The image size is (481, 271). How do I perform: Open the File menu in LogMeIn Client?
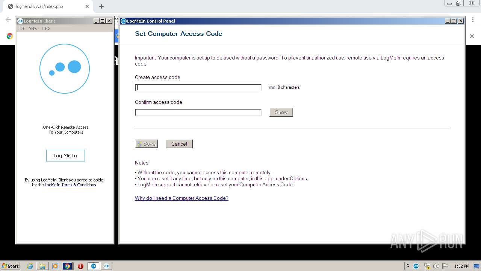(x=21, y=28)
